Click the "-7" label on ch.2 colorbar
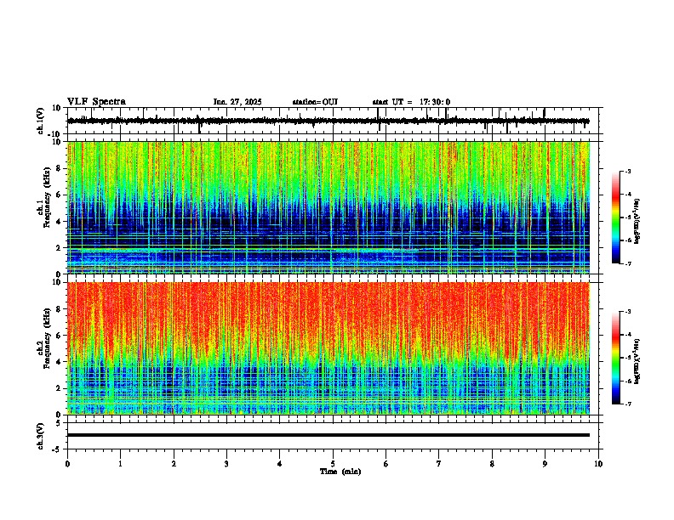Screen dimensions: 674x520 (x=628, y=404)
